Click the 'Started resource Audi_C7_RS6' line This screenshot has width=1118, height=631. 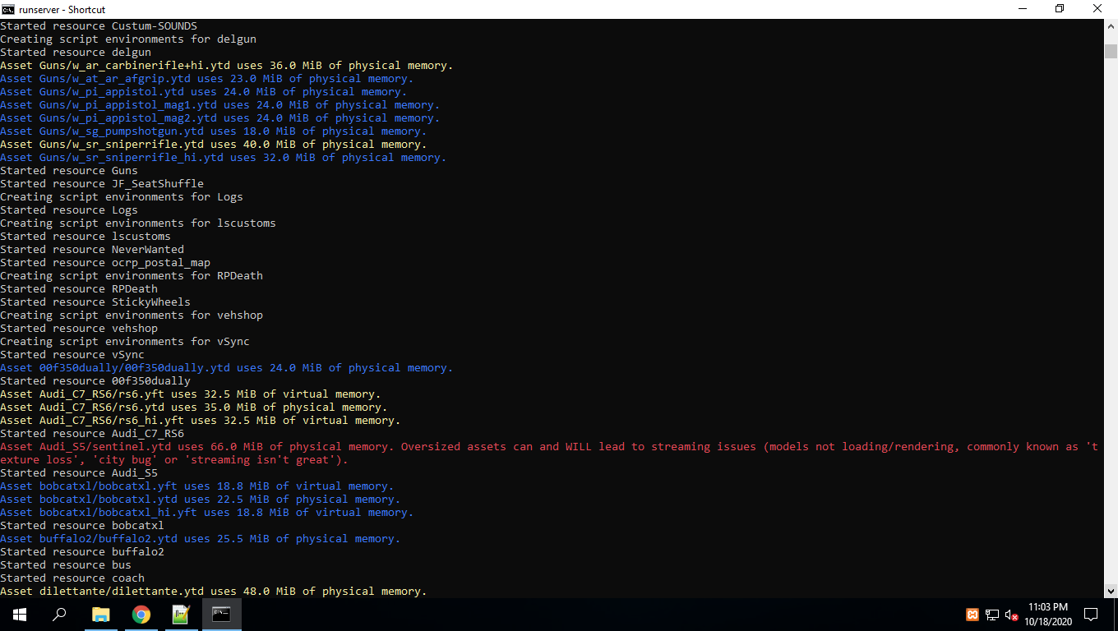[92, 434]
